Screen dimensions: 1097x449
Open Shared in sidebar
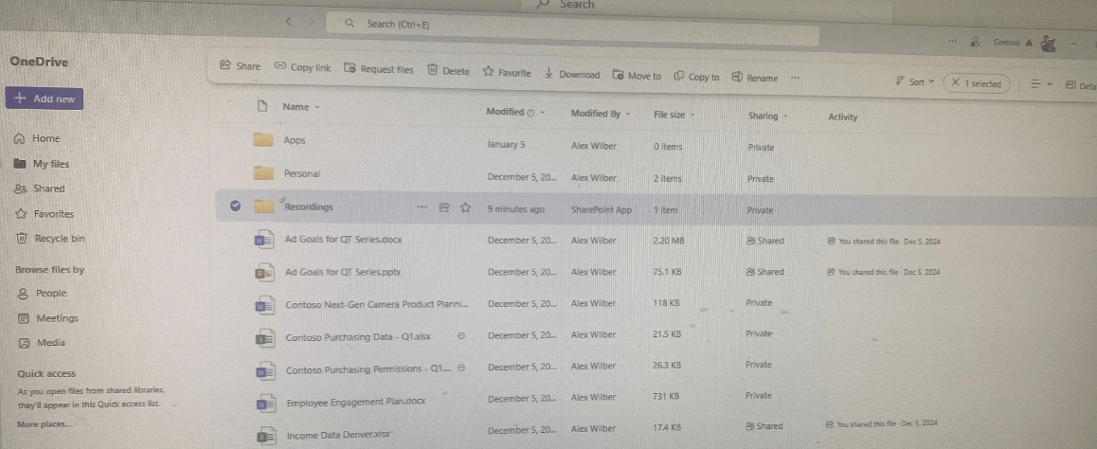(39, 189)
